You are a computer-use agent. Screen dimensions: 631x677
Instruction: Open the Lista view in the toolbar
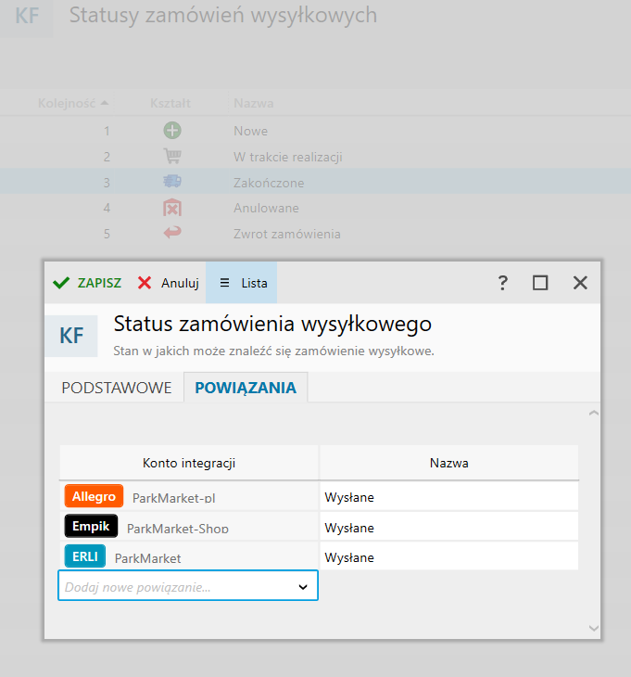tap(242, 283)
